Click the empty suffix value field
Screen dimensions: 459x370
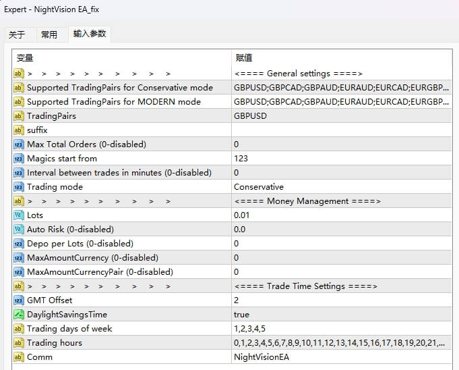click(x=340, y=130)
